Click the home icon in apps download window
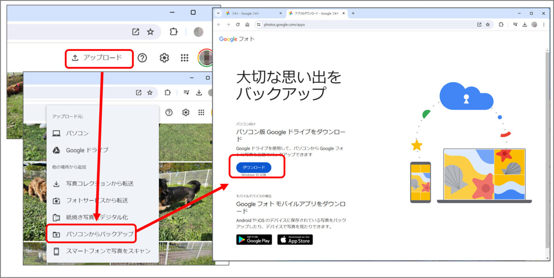 pyautogui.click(x=247, y=24)
